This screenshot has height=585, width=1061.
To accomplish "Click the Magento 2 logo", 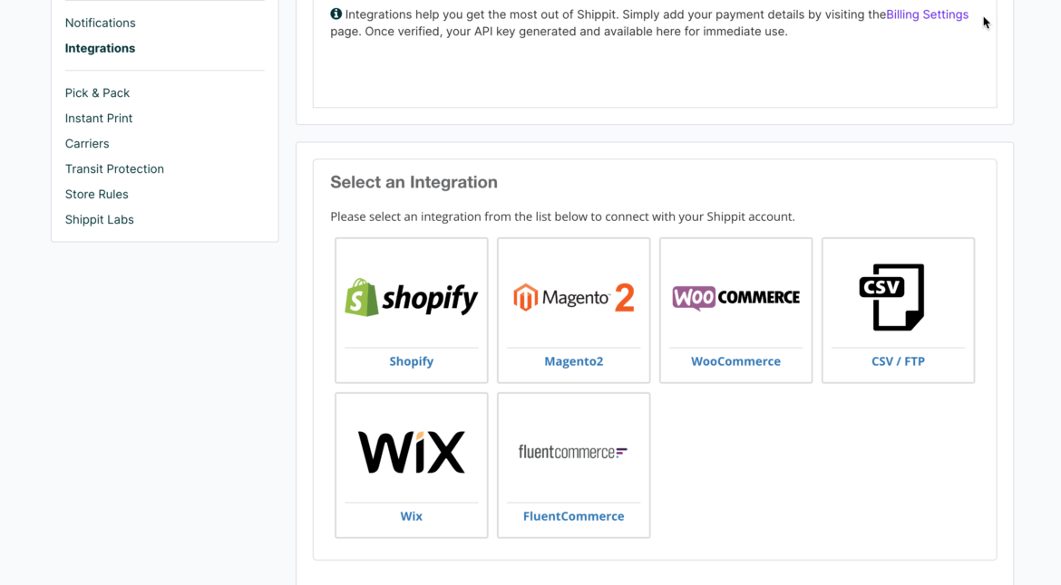I will 573,297.
